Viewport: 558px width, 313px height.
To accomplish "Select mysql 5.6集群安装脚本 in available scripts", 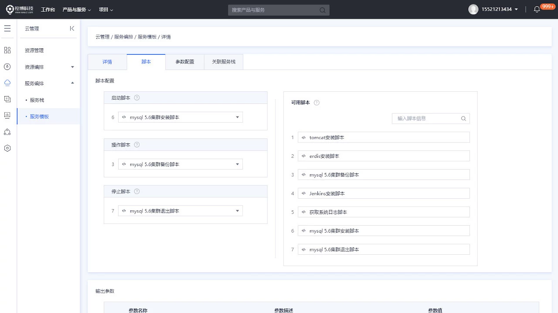I will [x=384, y=231].
